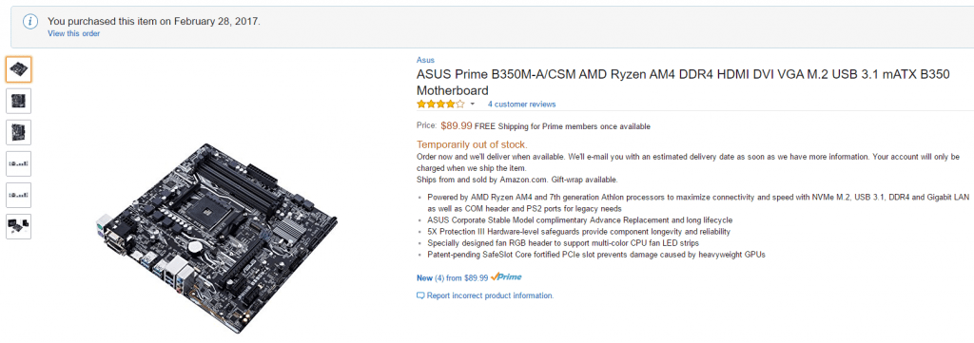974x343 pixels.
Task: Click the info icon in purchase notice
Action: [x=29, y=22]
